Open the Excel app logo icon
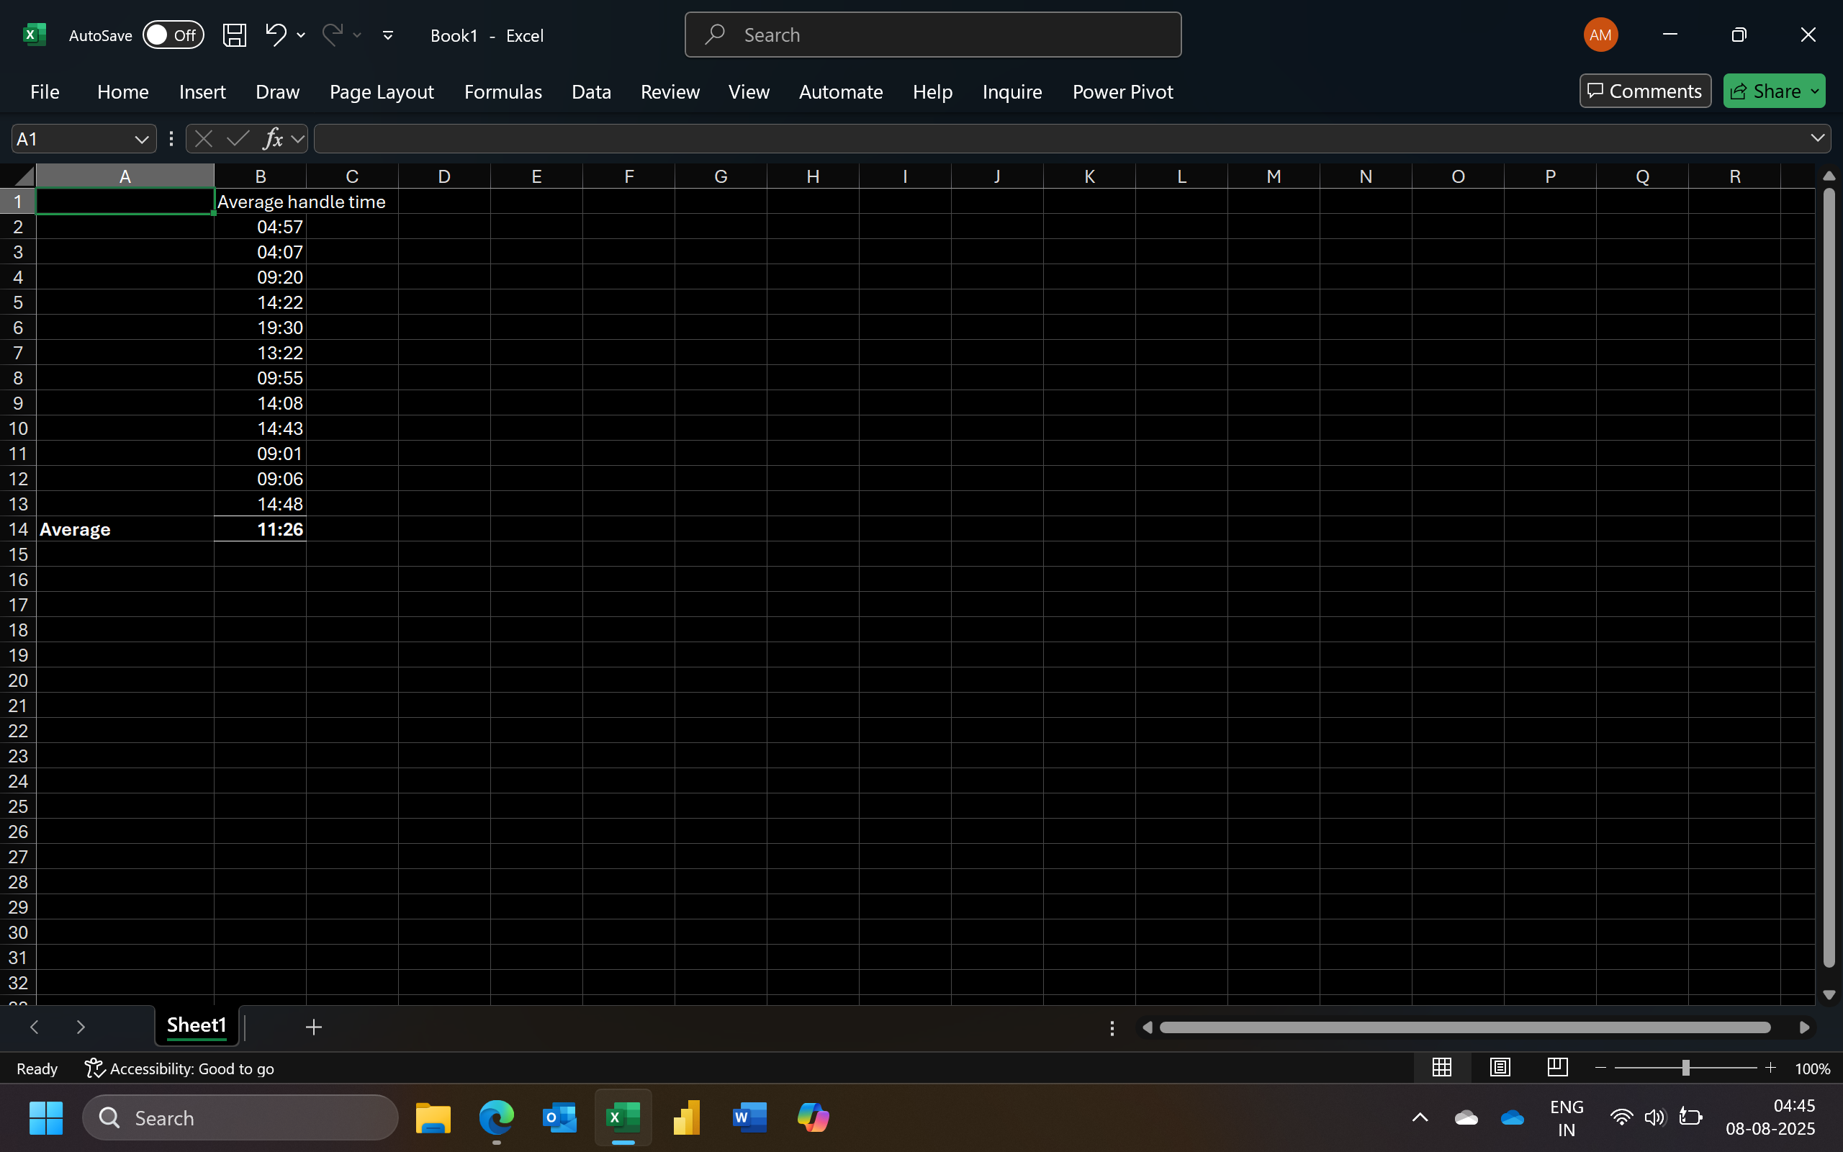1843x1152 pixels. 35,35
